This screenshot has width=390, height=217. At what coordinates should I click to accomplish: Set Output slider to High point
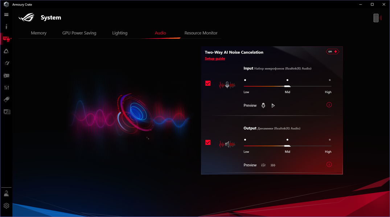[x=330, y=140]
